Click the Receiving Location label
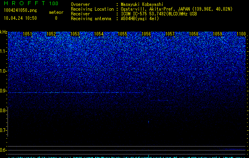The width and height of the screenshot is (249, 158). 92,9
